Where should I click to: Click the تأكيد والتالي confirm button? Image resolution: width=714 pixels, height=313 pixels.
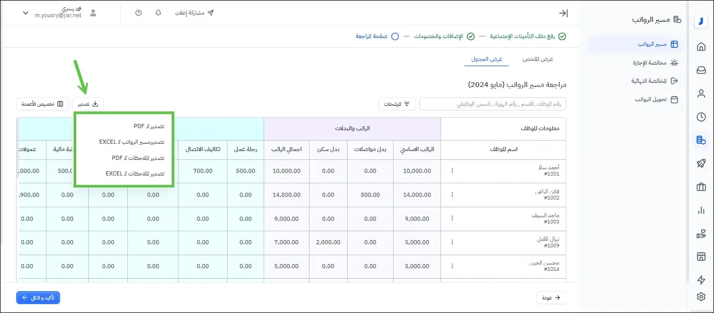coord(38,297)
